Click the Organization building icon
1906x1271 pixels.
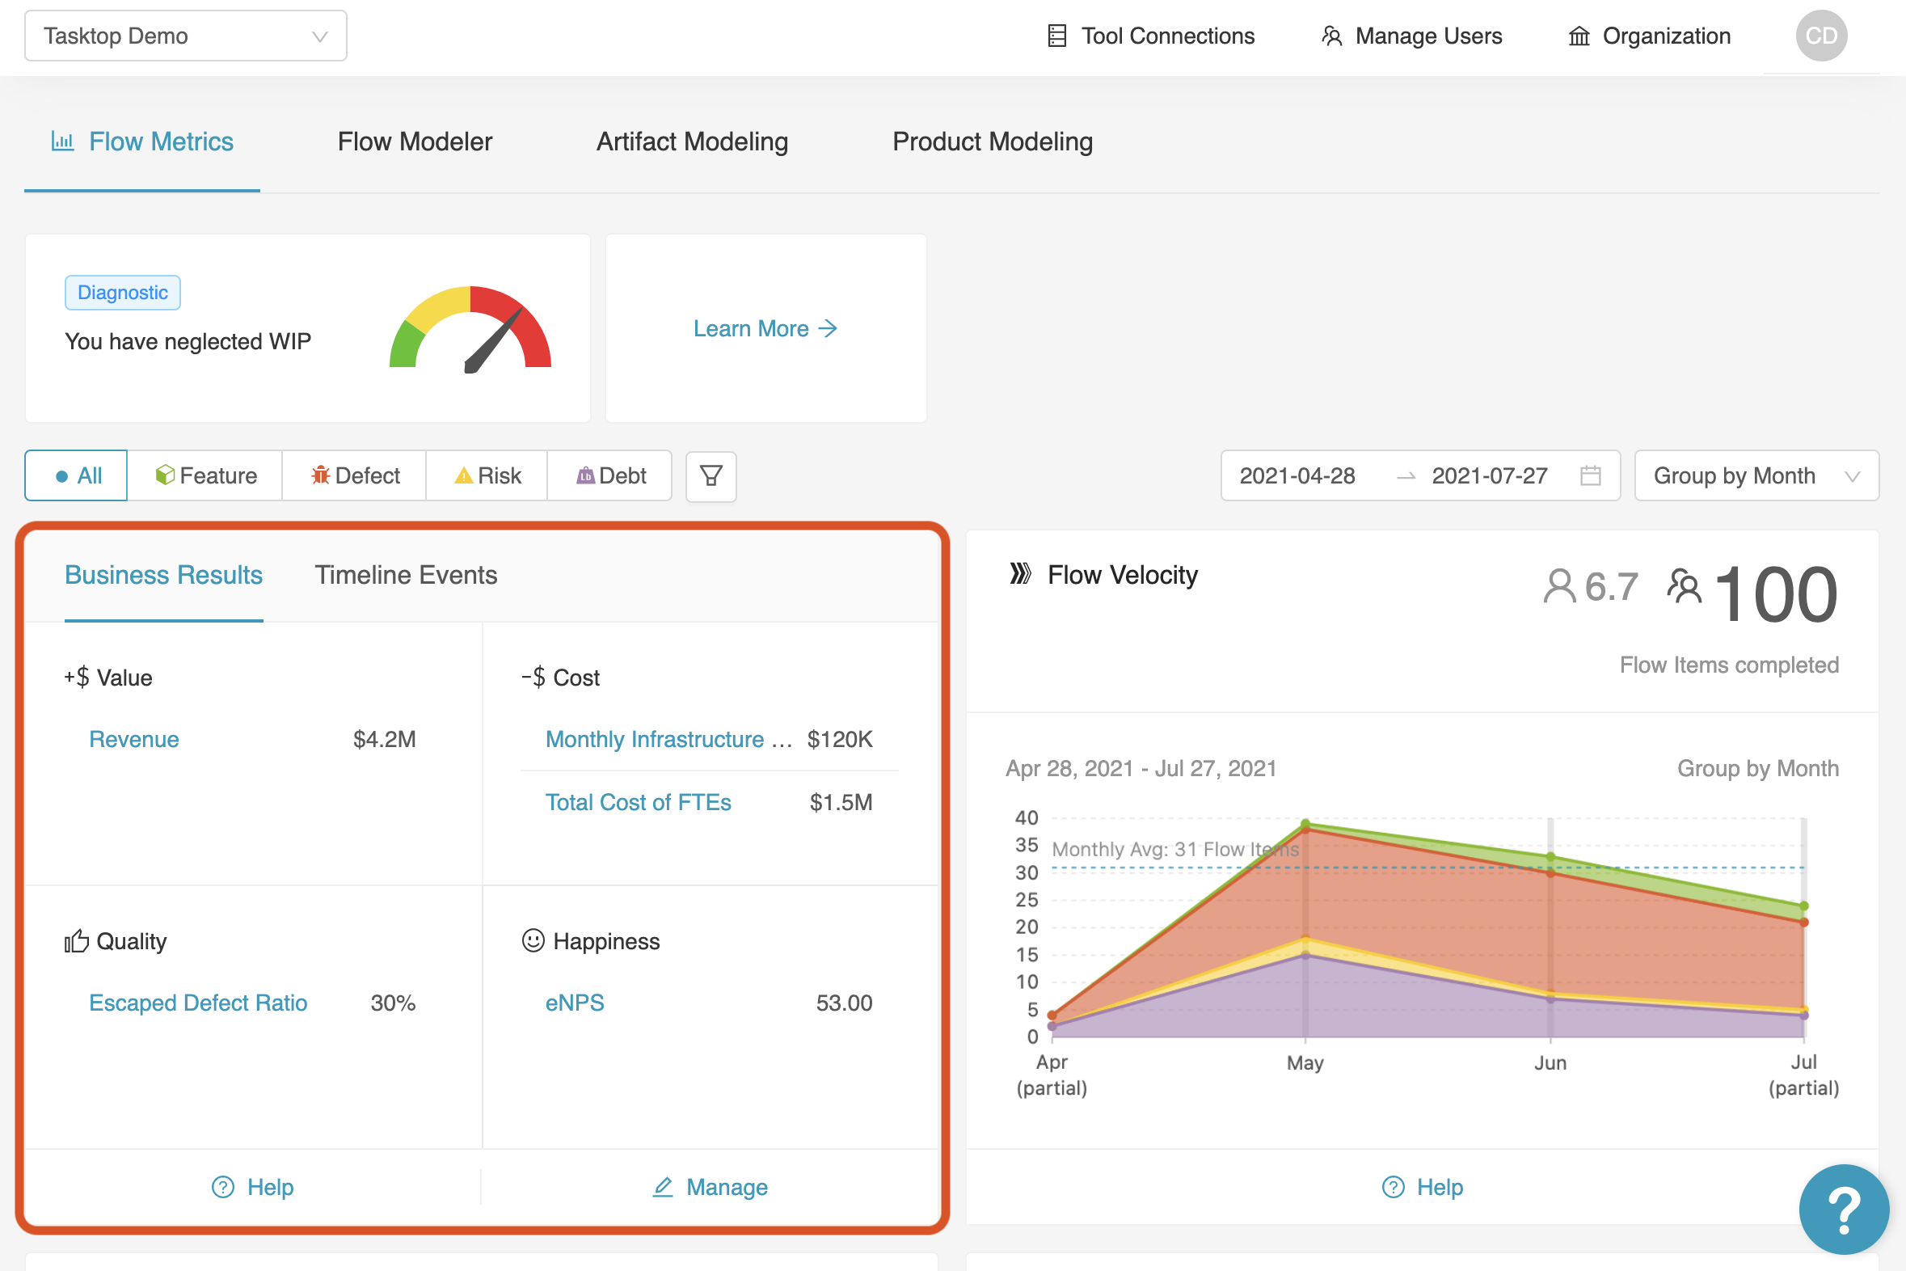1579,36
